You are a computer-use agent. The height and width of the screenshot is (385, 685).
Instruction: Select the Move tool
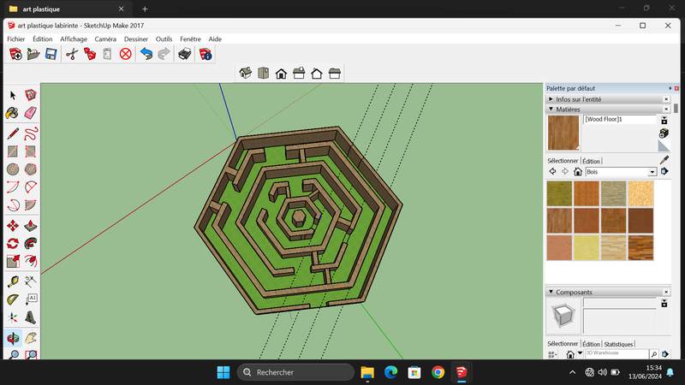click(12, 226)
